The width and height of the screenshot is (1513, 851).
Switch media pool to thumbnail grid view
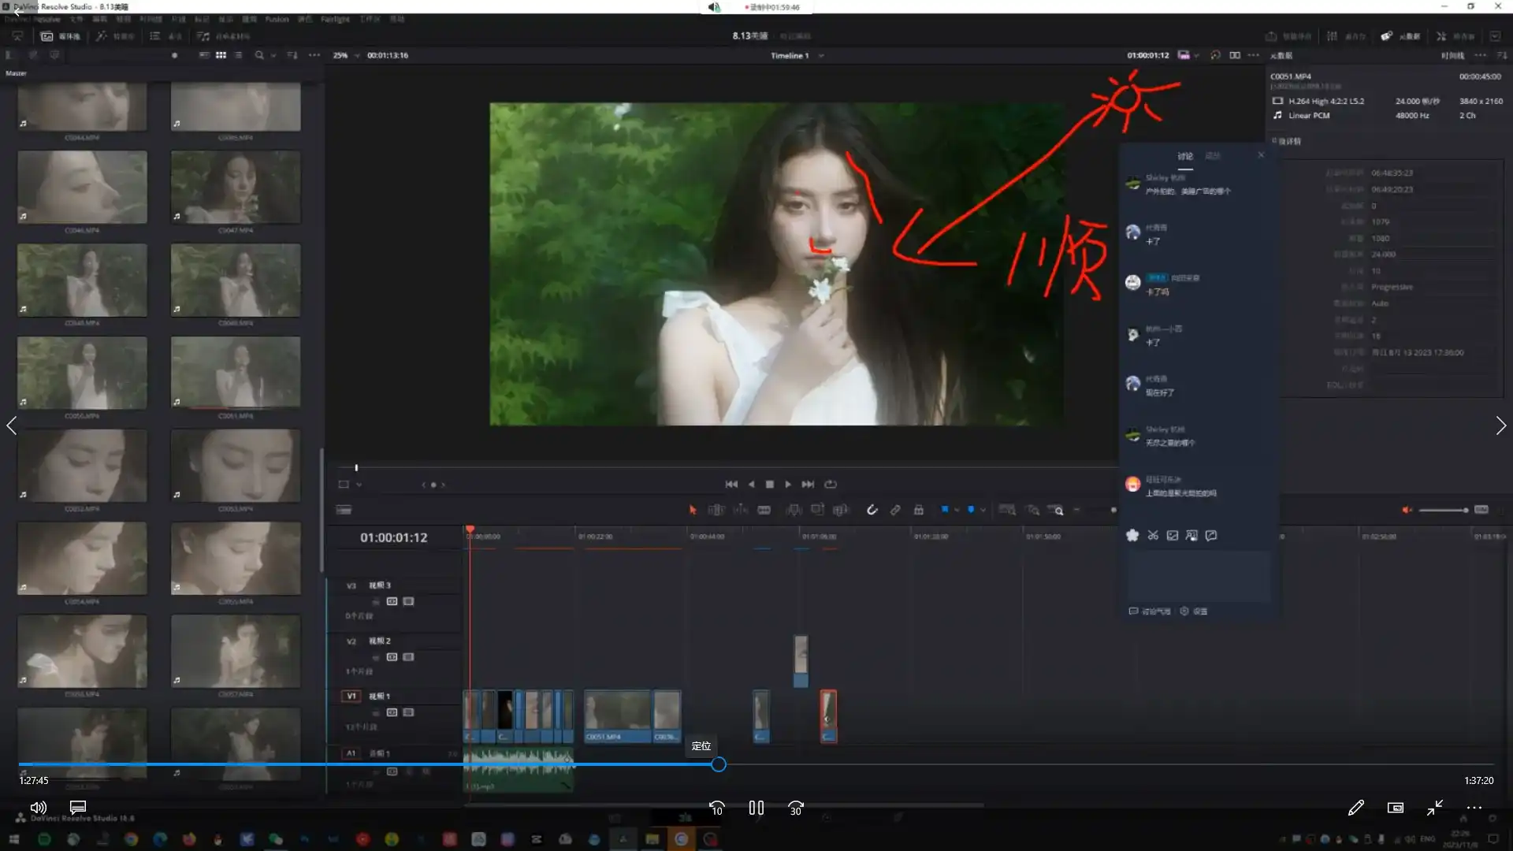tap(221, 55)
